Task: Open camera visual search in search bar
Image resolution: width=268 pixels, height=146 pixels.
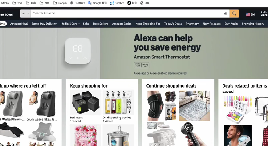Action: point(225,14)
